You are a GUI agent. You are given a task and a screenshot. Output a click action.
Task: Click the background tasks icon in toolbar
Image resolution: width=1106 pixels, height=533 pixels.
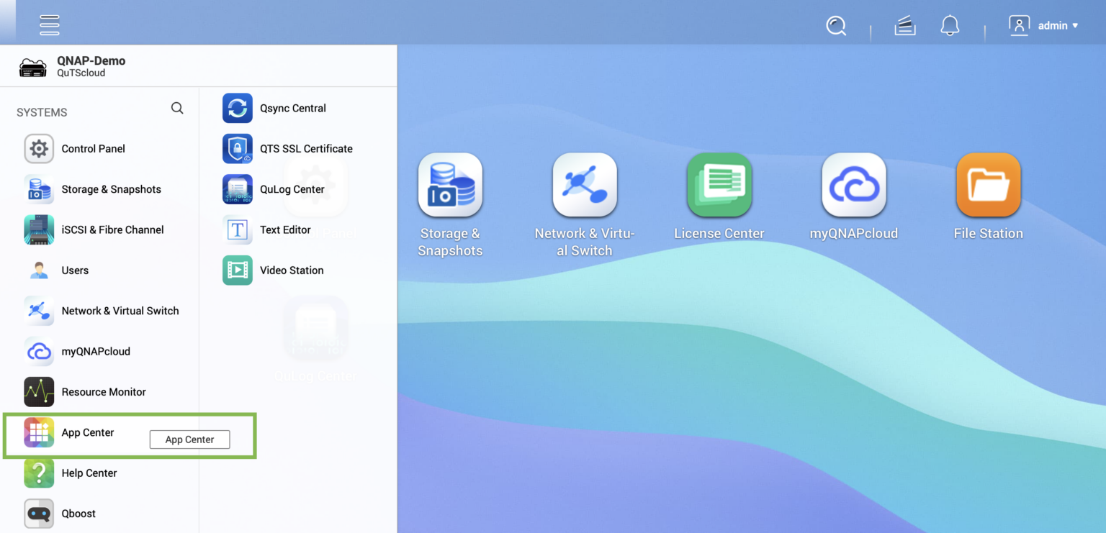[904, 25]
